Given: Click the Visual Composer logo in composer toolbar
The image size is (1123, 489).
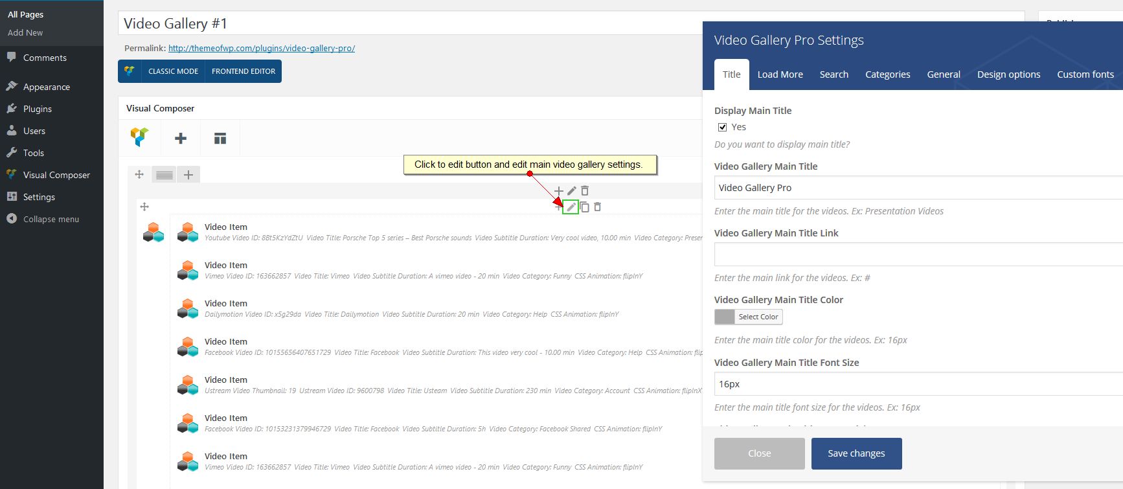Looking at the screenshot, I should [139, 137].
